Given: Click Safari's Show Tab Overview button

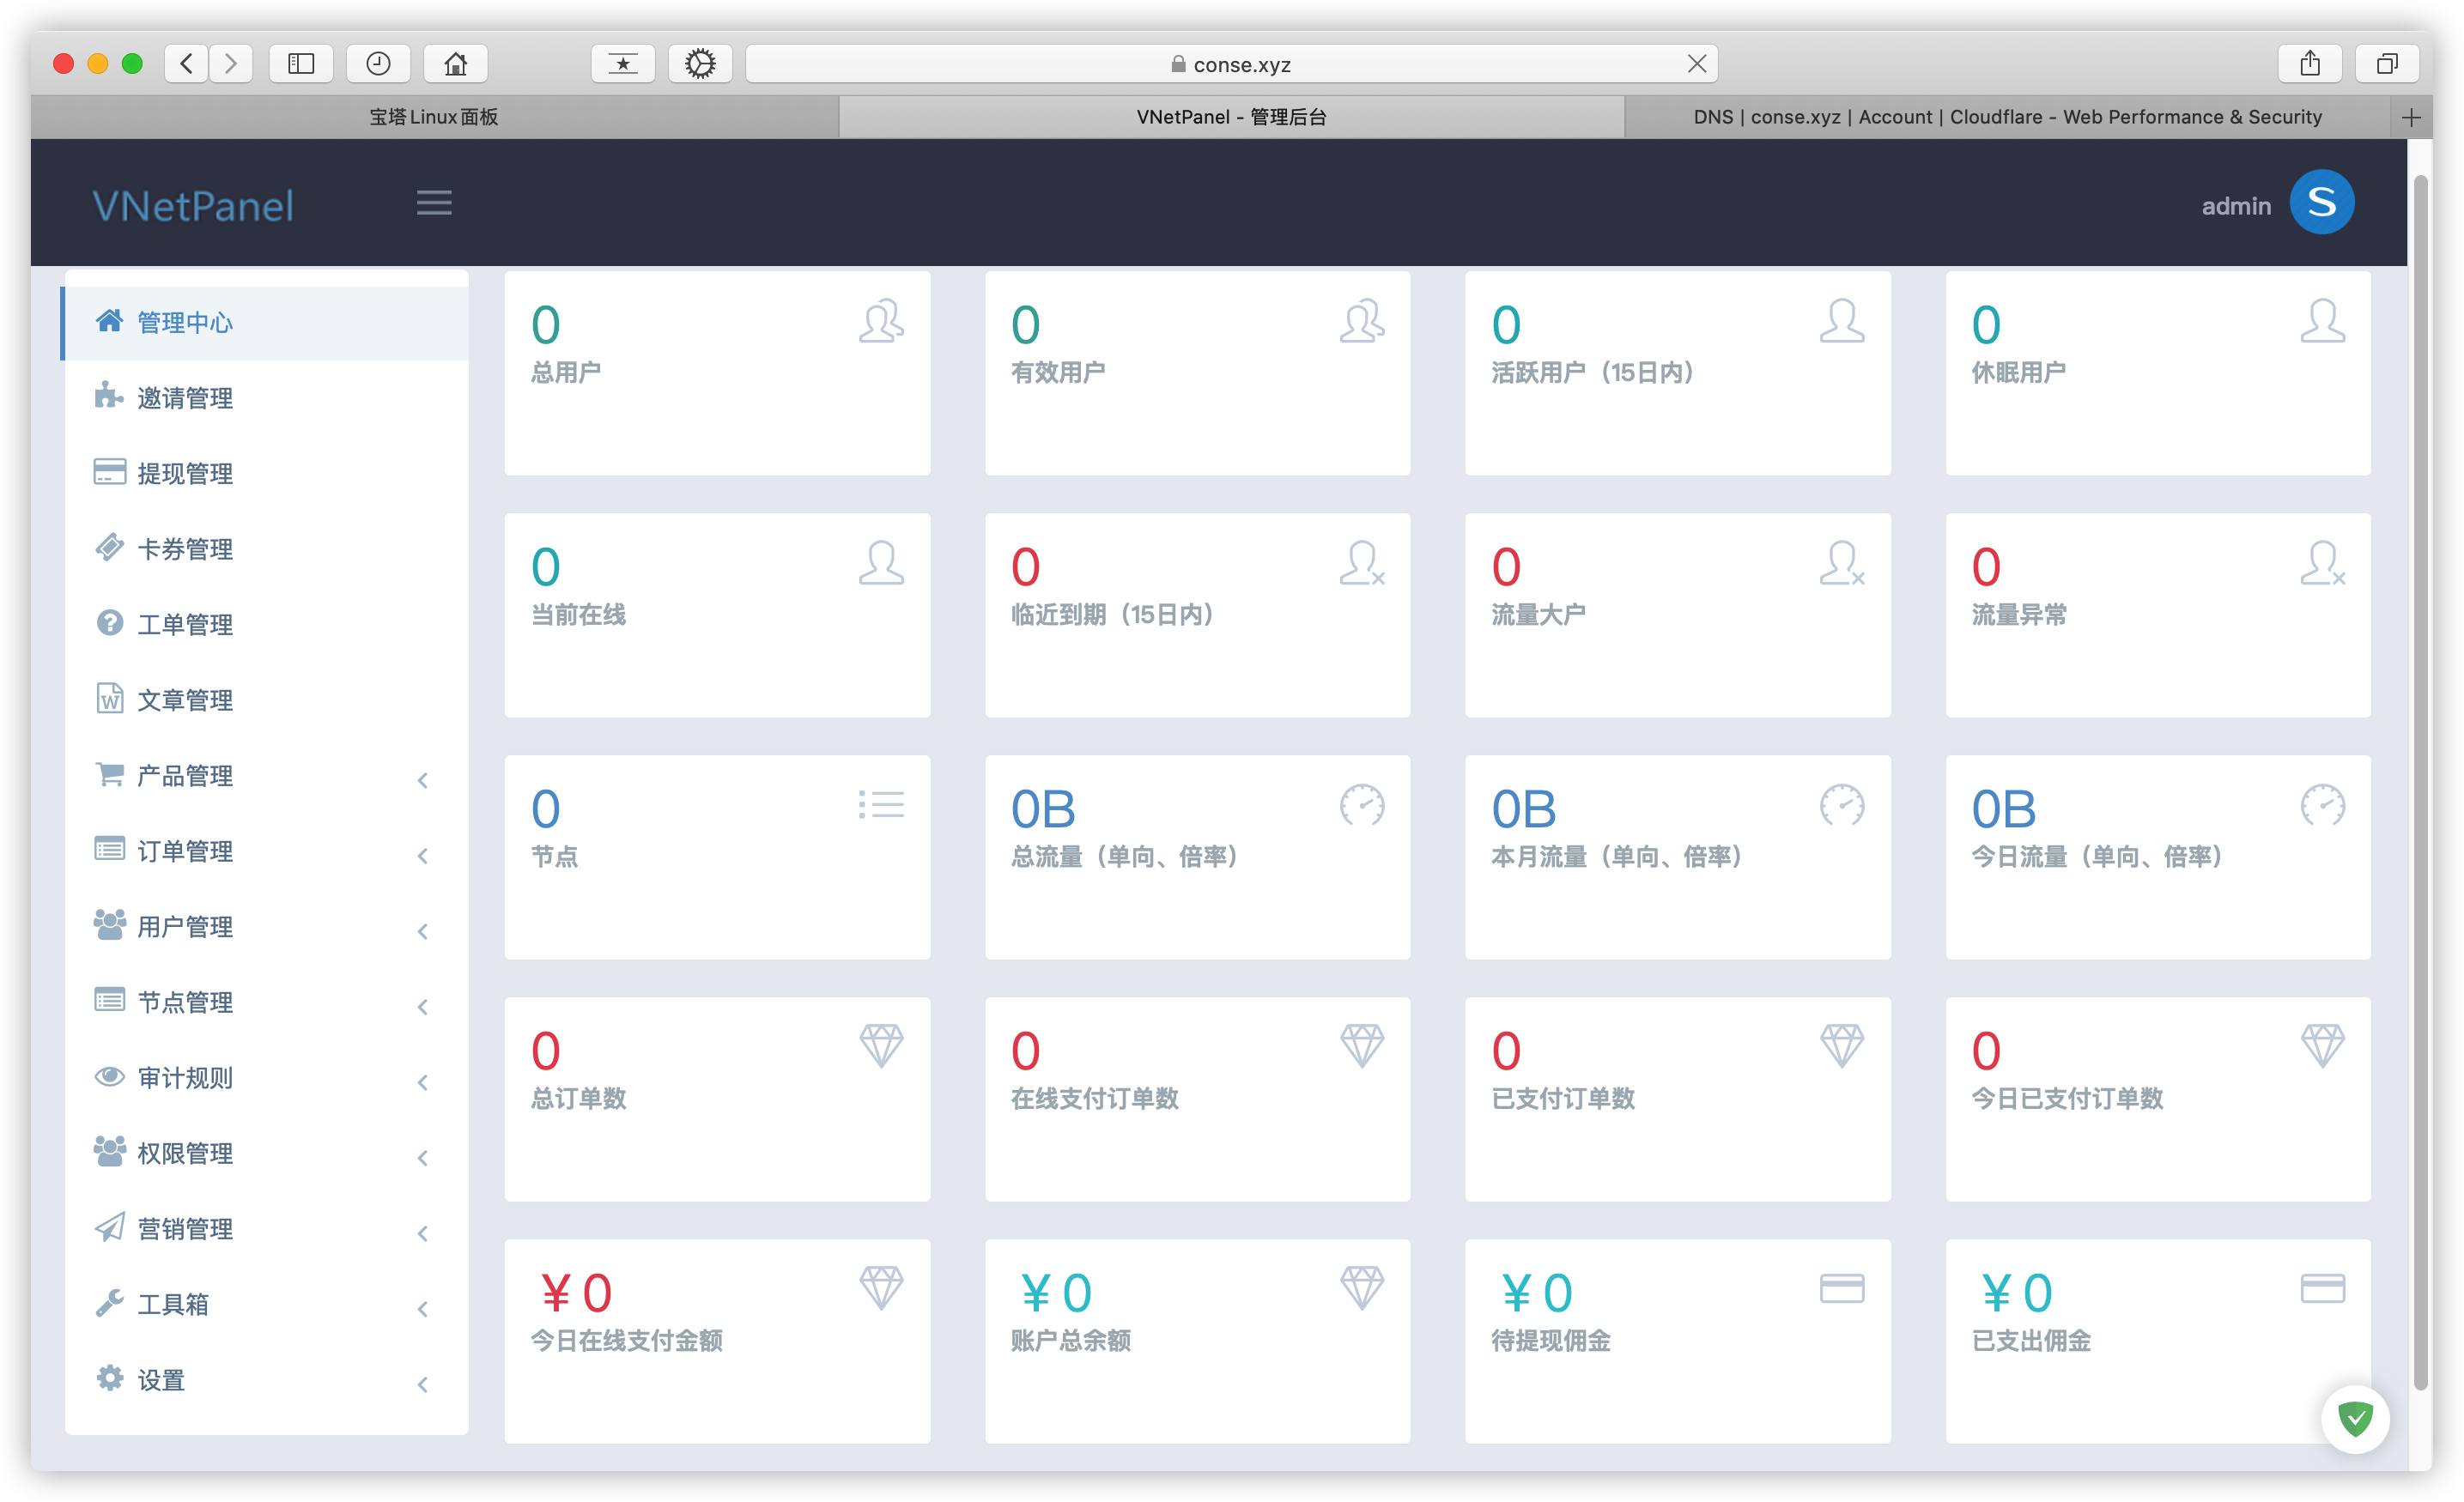Looking at the screenshot, I should [x=2387, y=64].
